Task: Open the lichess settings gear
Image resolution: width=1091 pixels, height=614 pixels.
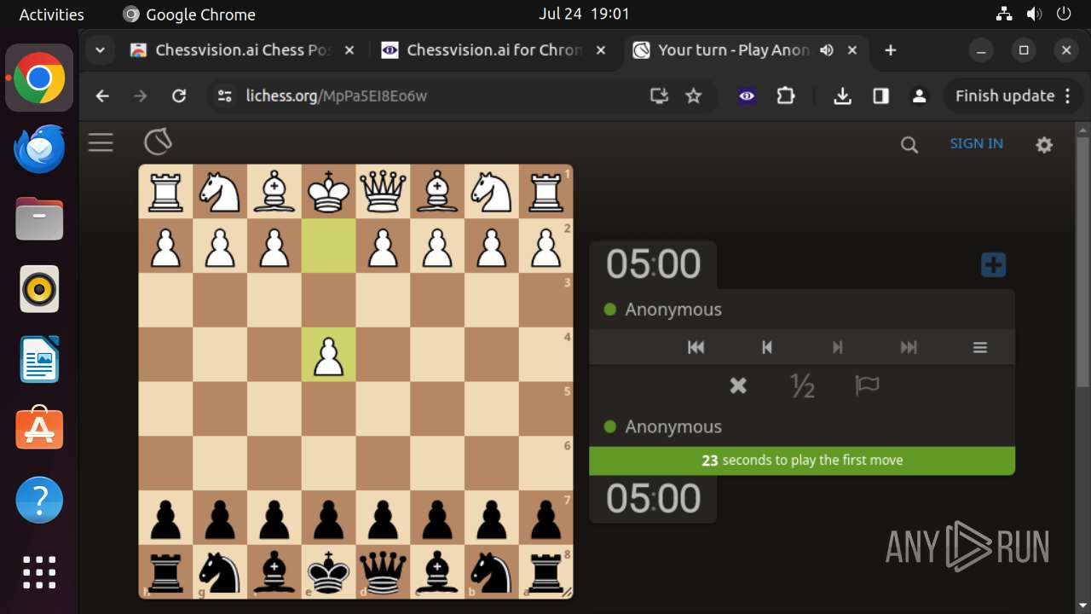Action: pyautogui.click(x=1044, y=145)
